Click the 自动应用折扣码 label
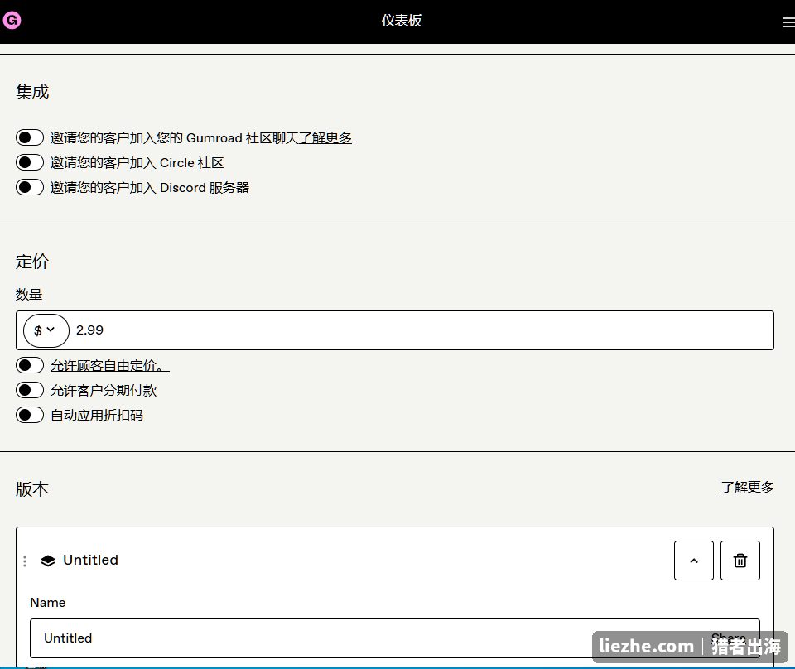795x669 pixels. point(97,415)
